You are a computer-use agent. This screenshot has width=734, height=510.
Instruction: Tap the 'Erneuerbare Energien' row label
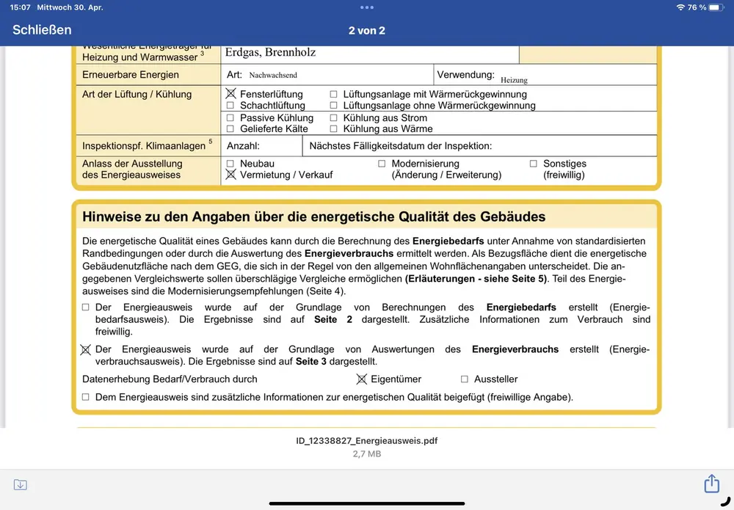(131, 75)
